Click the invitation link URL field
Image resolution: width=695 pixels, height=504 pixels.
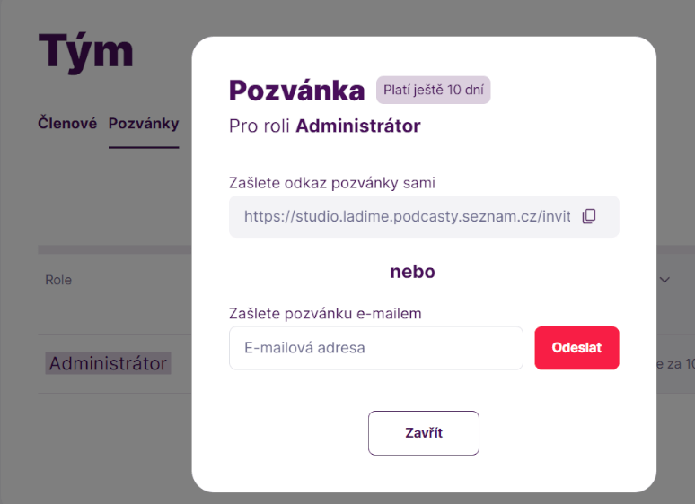tap(407, 216)
